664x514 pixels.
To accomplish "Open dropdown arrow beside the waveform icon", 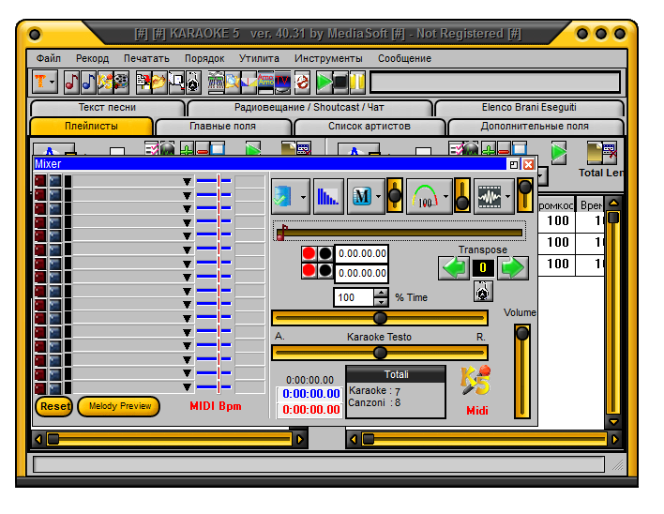I will point(507,196).
